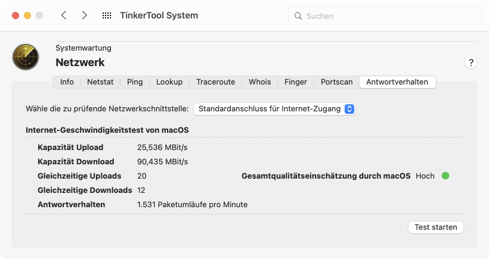Switch to the Info tab
The height and width of the screenshot is (259, 489).
click(x=67, y=82)
